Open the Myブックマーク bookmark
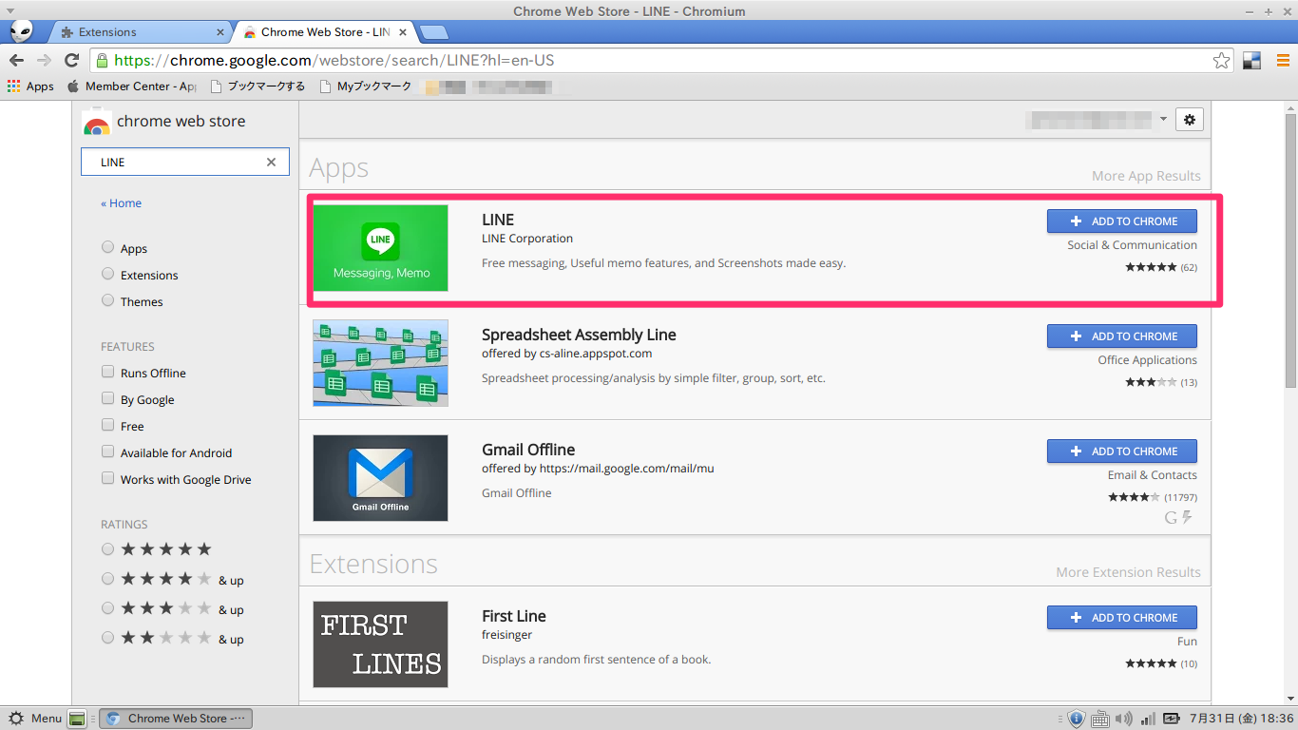The image size is (1298, 730). (367, 86)
